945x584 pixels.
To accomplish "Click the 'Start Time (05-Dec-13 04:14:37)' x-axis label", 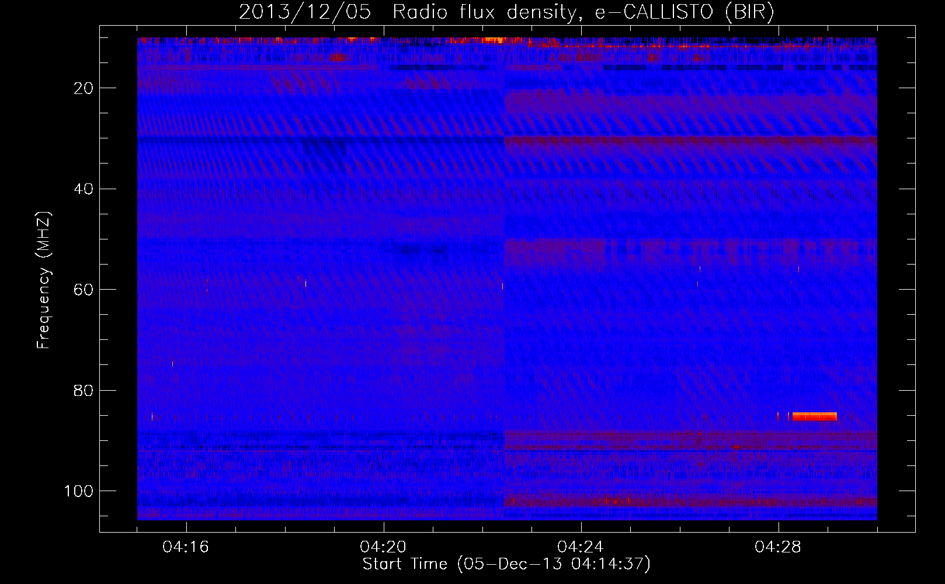I will point(506,564).
